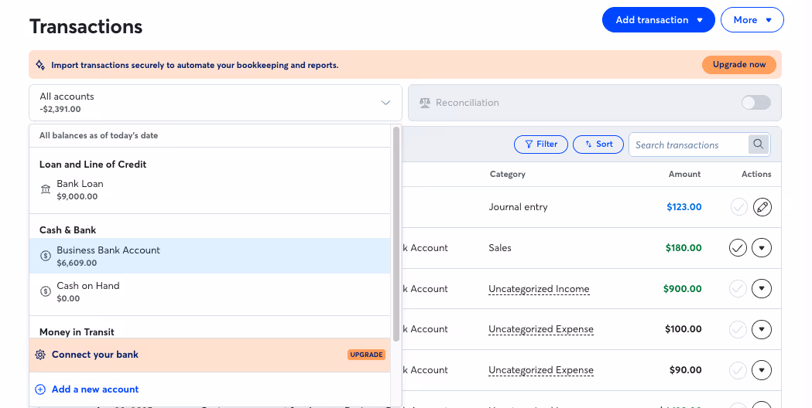Change category of $90.00 Uncategorized Expense
The height and width of the screenshot is (408, 812).
coord(540,369)
